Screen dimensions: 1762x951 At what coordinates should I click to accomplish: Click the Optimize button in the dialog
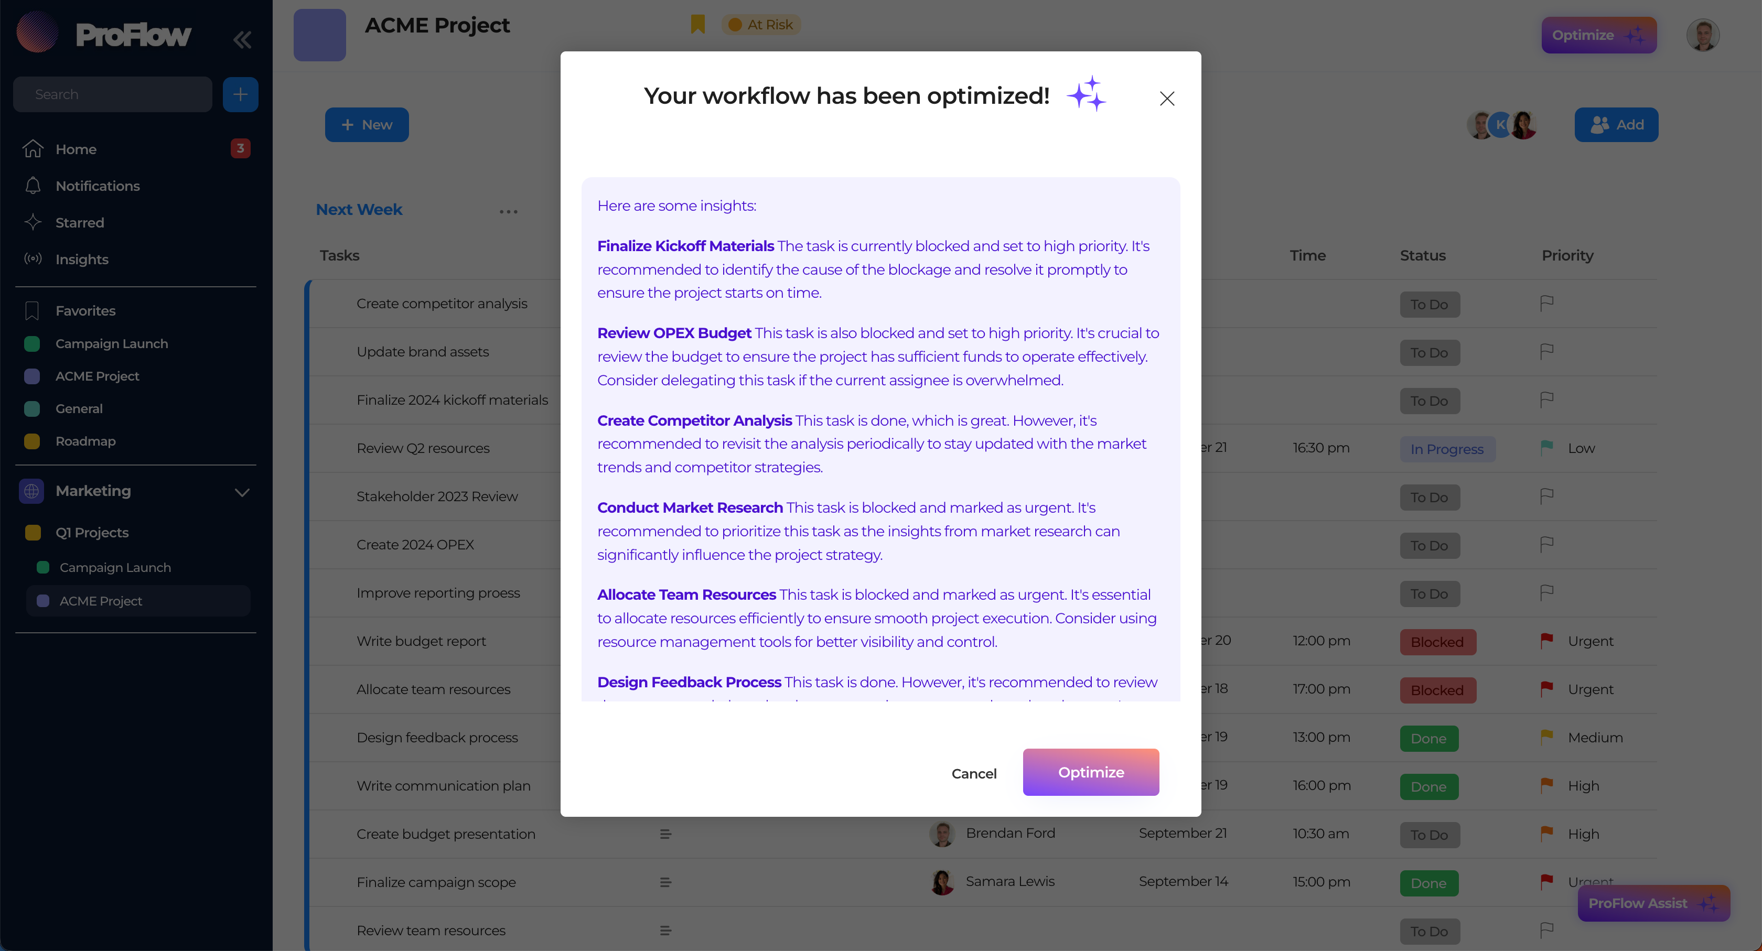[x=1090, y=773]
